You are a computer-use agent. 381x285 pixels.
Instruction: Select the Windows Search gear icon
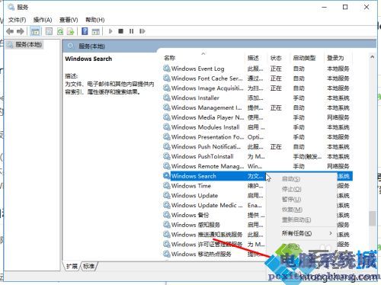(x=167, y=176)
